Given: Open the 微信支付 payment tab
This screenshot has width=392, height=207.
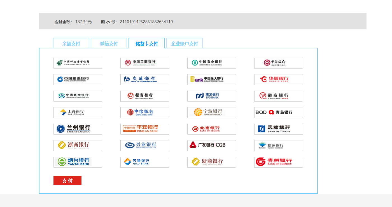Looking at the screenshot, I should [x=109, y=43].
